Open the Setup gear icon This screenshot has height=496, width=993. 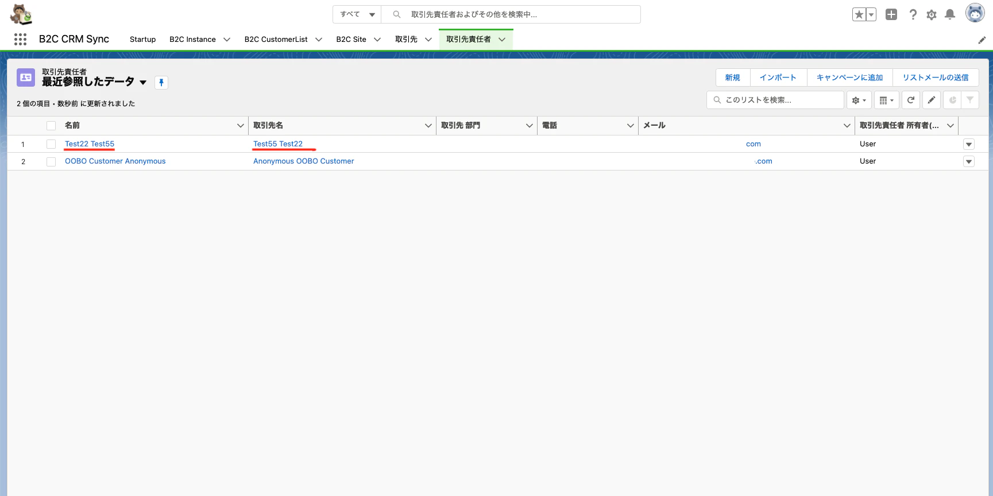(932, 15)
